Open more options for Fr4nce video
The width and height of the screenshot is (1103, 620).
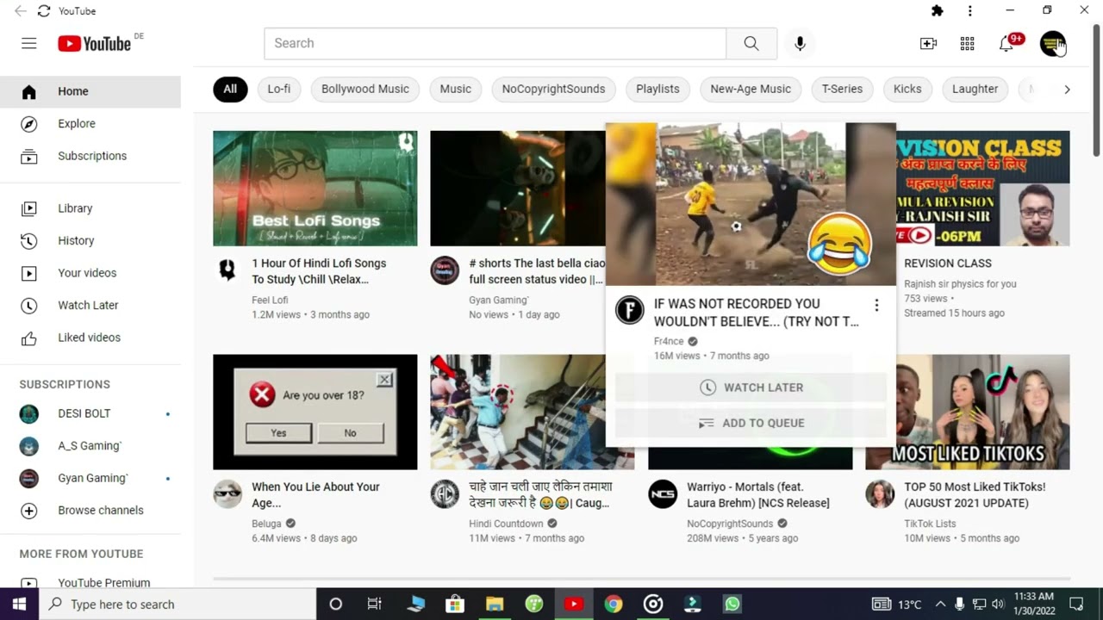[x=876, y=305]
